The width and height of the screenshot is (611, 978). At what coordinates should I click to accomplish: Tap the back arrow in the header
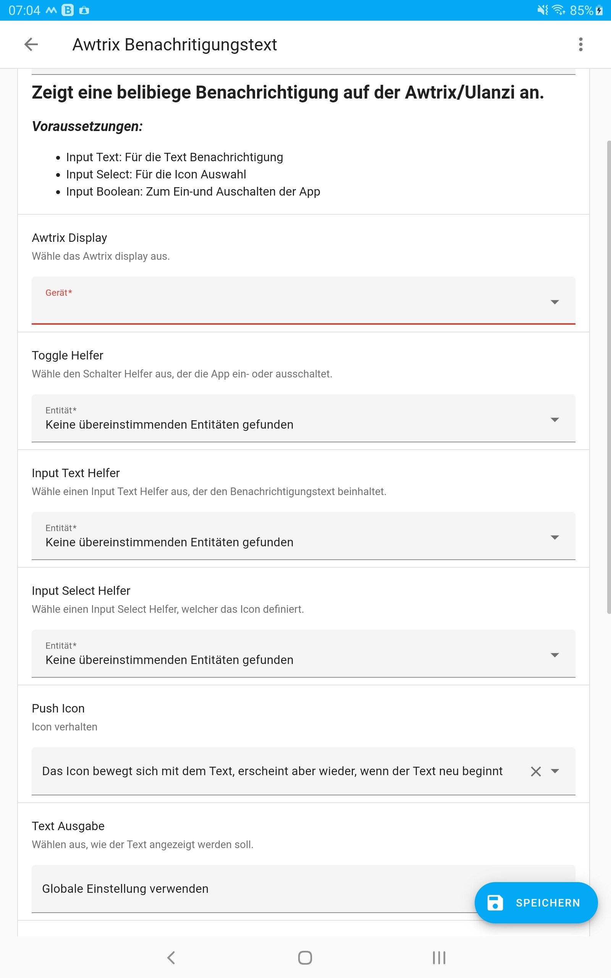[x=31, y=44]
